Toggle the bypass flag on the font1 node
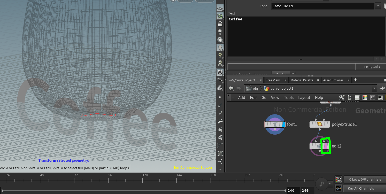The height and width of the screenshot is (194, 386). pyautogui.click(x=266, y=124)
